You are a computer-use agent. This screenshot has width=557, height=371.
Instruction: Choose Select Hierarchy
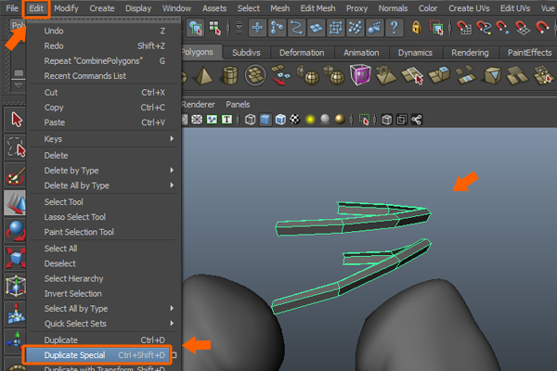point(104,278)
